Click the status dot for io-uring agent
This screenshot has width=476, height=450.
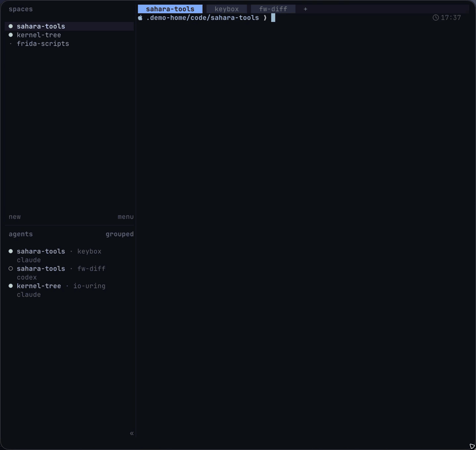(10, 286)
